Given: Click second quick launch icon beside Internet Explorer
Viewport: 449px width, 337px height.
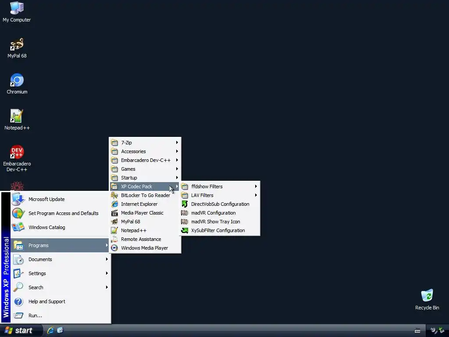Looking at the screenshot, I should point(60,330).
